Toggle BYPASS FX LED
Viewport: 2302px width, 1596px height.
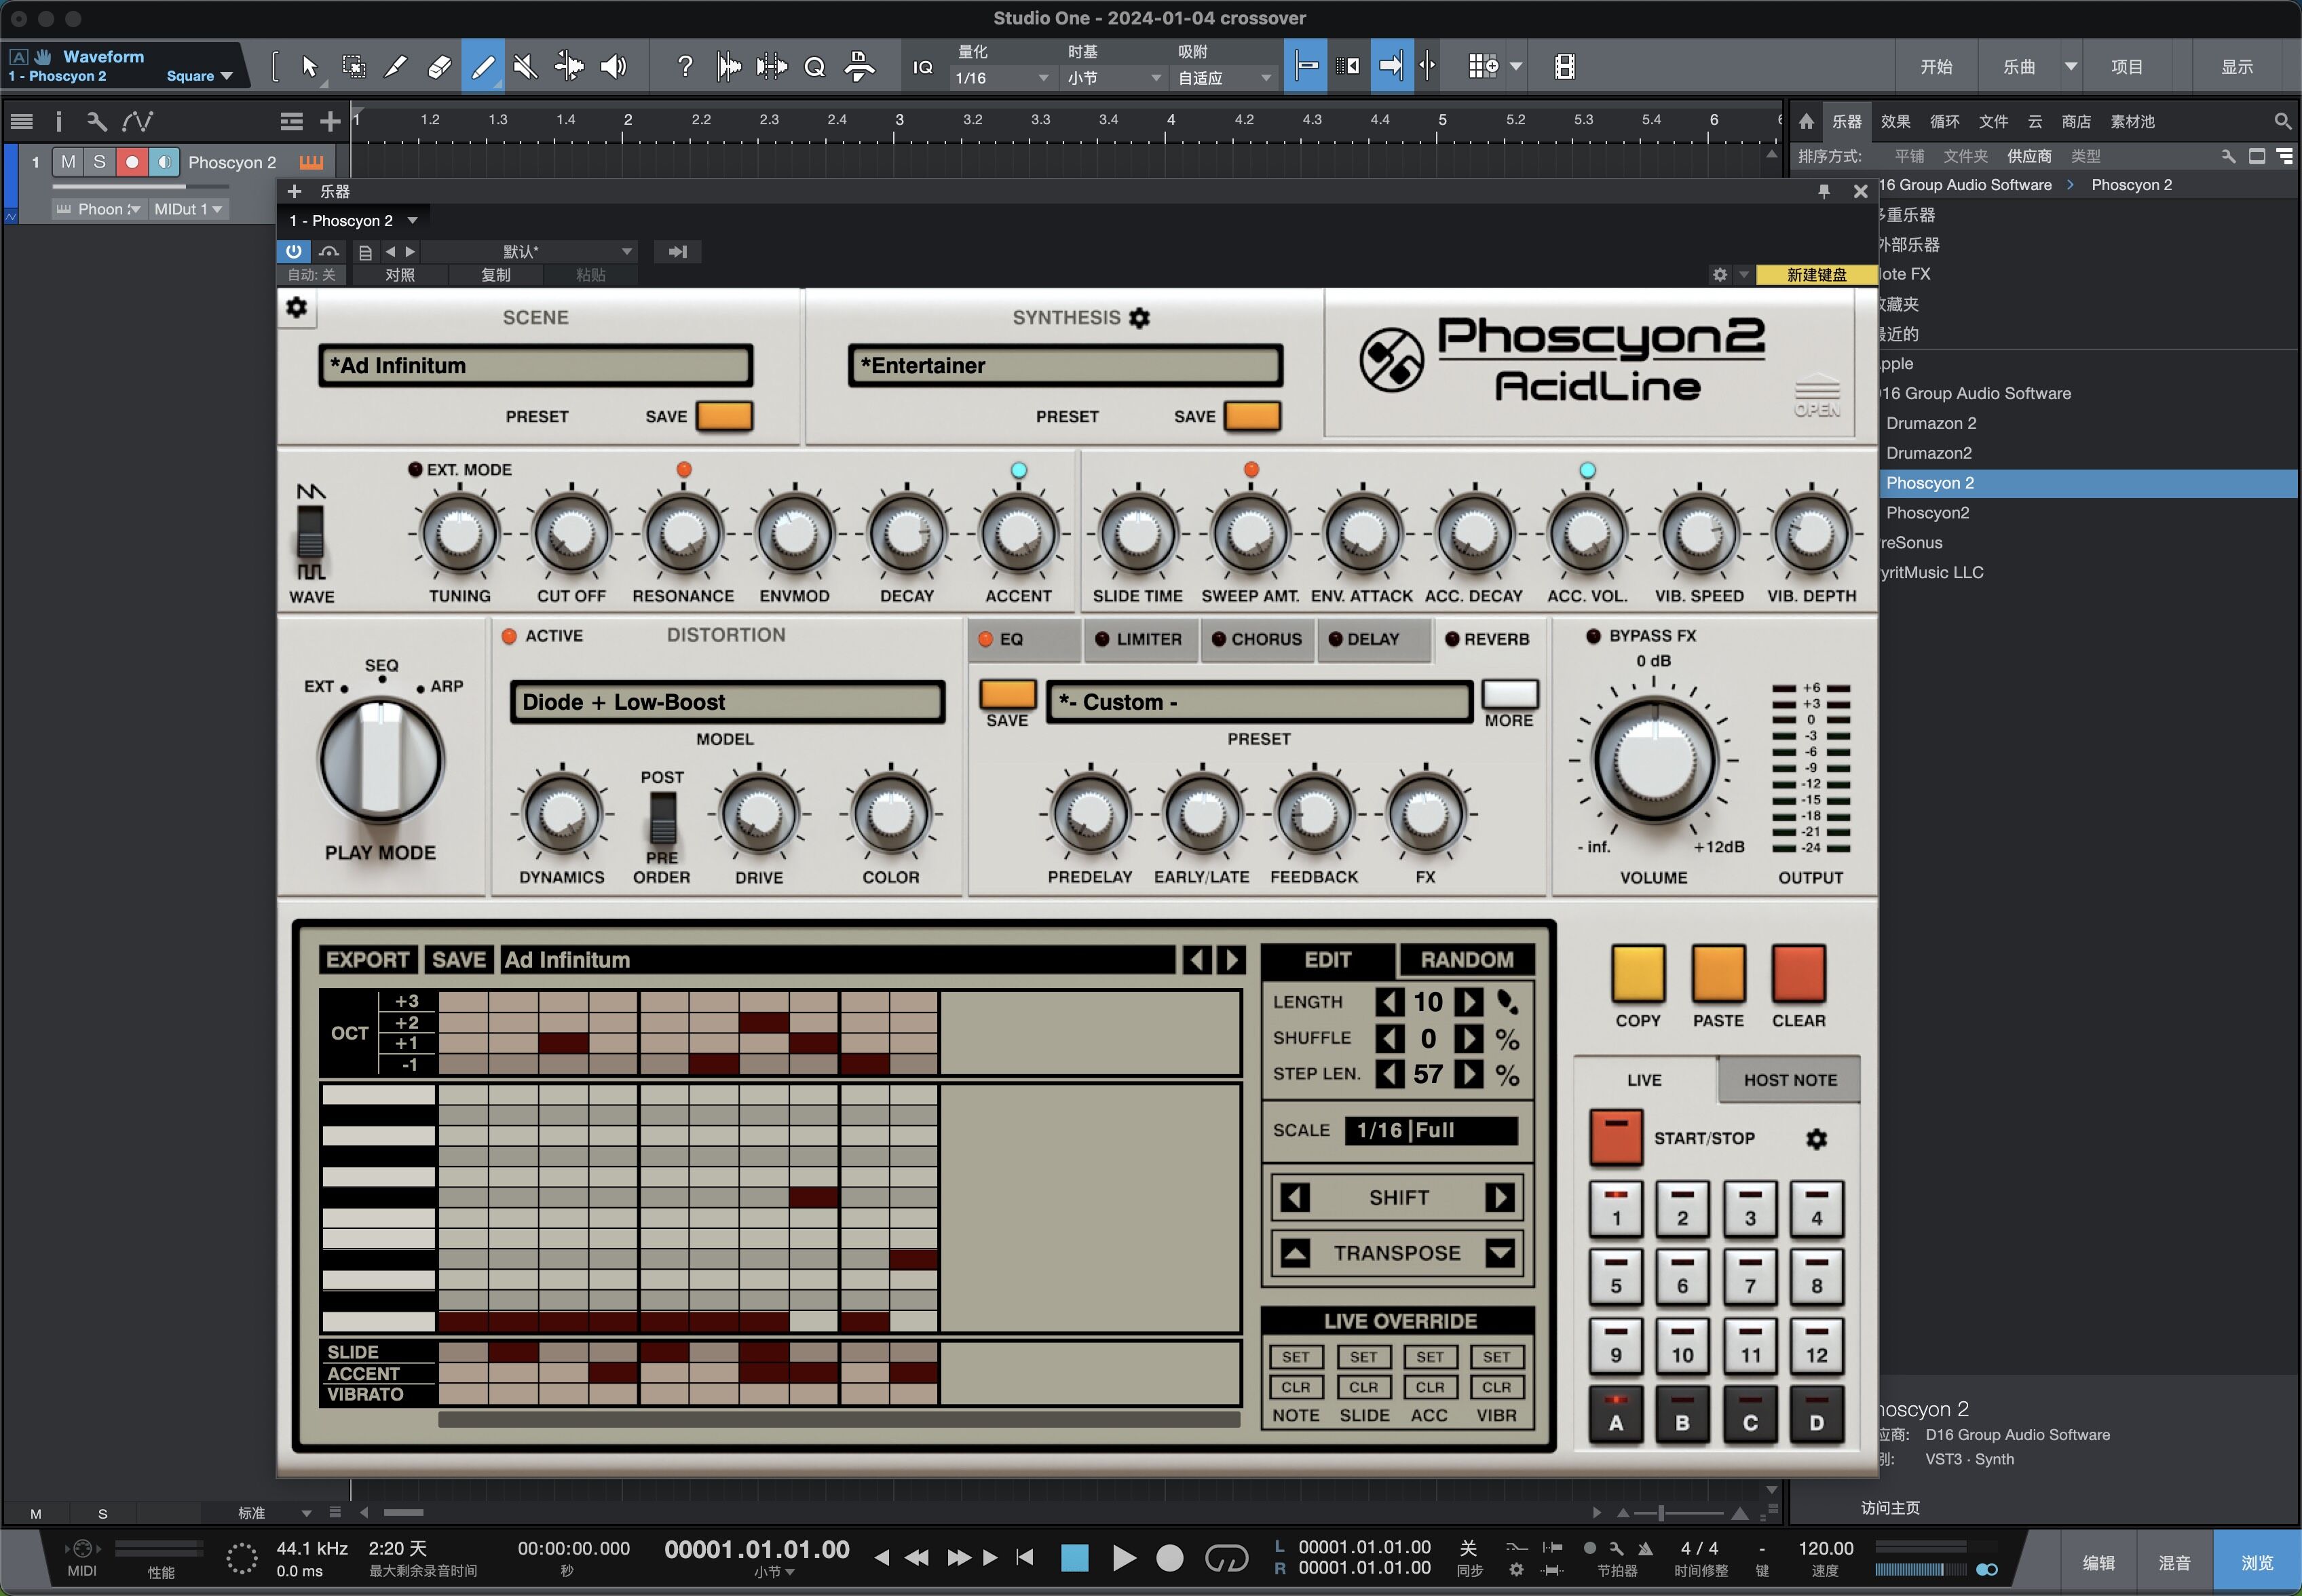click(x=1593, y=636)
